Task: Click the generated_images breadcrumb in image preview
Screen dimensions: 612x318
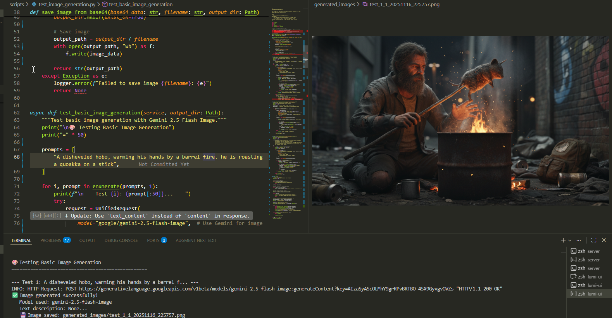Action: click(334, 5)
